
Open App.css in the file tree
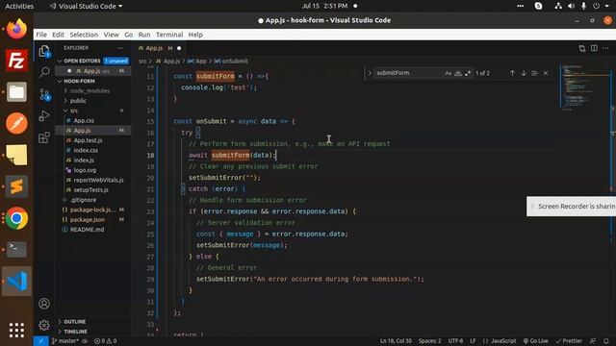[84, 120]
